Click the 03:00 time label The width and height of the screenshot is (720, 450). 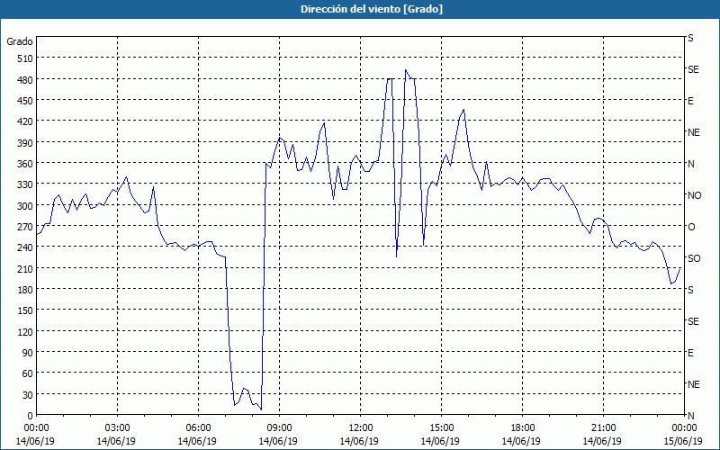[117, 428]
